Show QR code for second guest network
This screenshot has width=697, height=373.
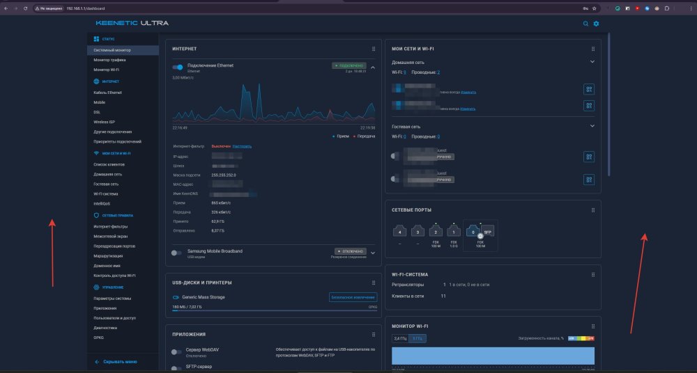[x=588, y=180]
